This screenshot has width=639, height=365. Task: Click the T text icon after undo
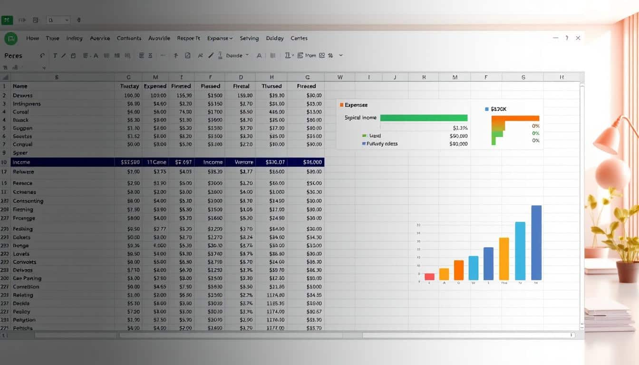click(x=55, y=56)
